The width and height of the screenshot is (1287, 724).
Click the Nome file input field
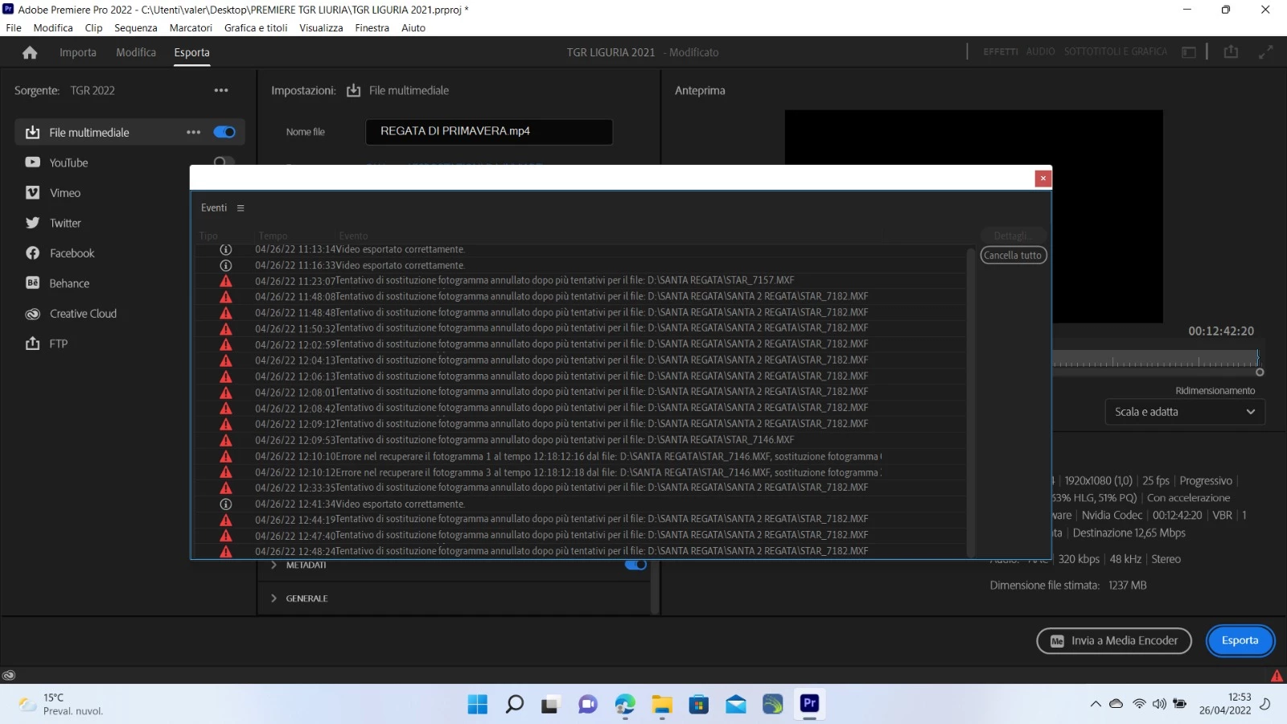(489, 131)
